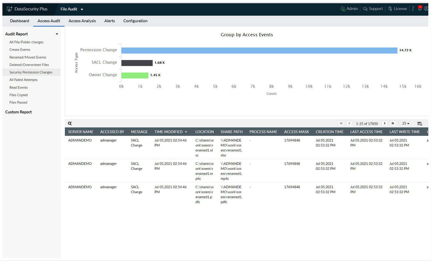Switch to the Alerts tab
The height and width of the screenshot is (261, 431).
[109, 21]
